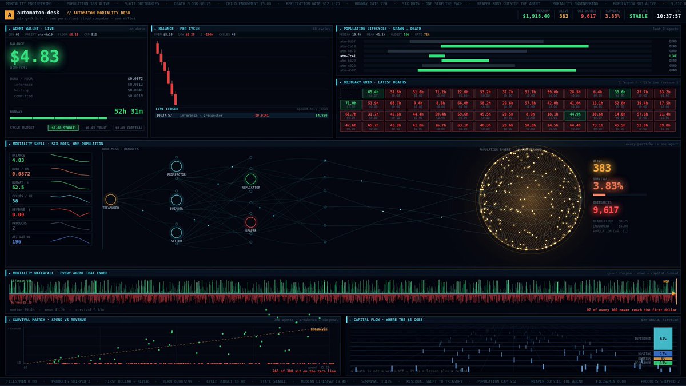
Task: Collapse the Capital Flow panel
Action: point(349,319)
